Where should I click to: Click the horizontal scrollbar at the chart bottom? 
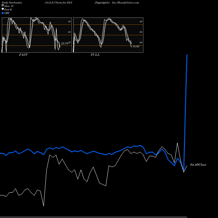coord(93,217)
